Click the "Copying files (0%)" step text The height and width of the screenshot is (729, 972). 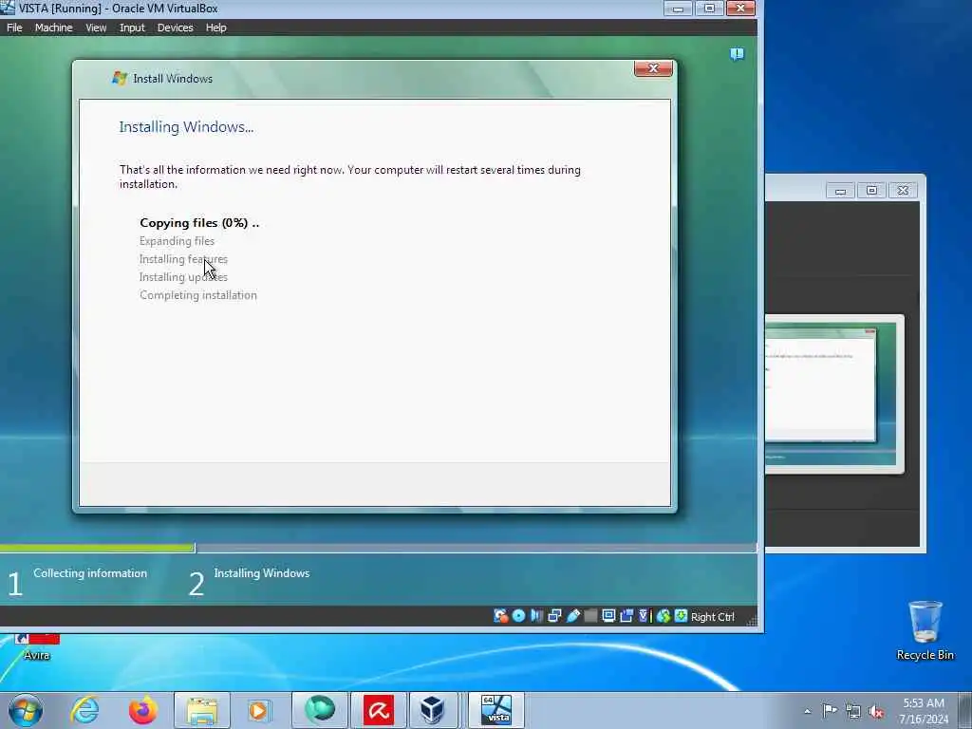coord(199,222)
